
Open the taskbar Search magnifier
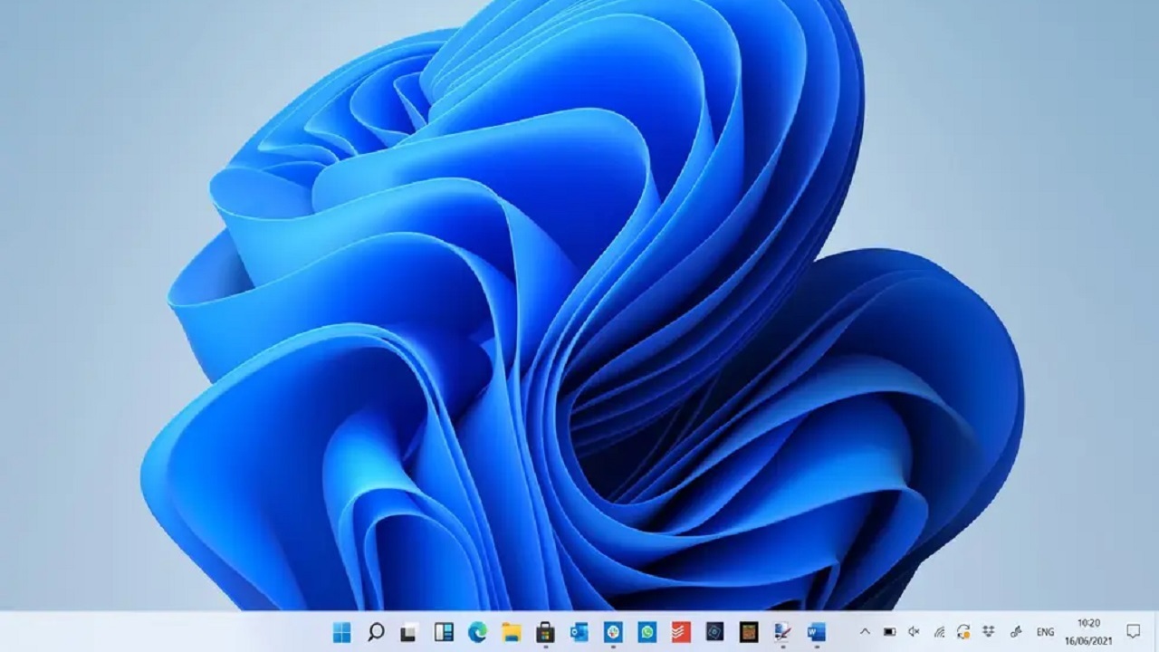click(x=376, y=632)
